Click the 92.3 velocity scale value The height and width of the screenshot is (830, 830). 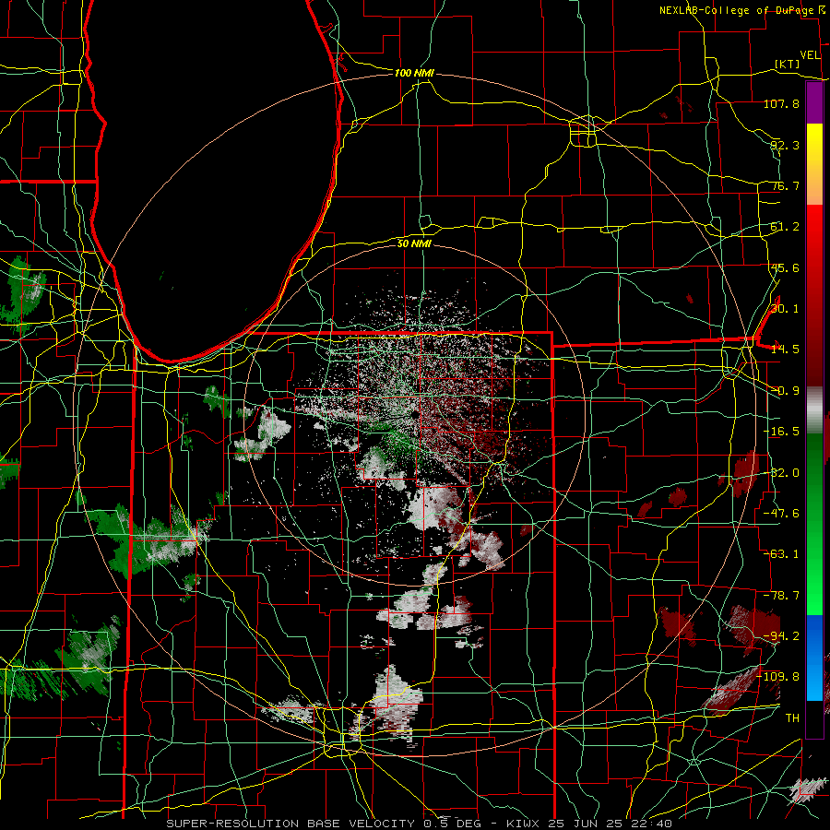point(785,145)
